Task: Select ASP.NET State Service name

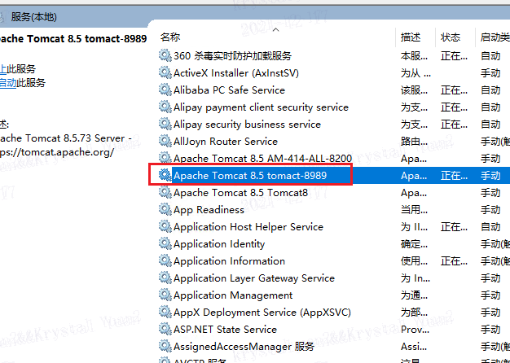Action: pyautogui.click(x=225, y=329)
